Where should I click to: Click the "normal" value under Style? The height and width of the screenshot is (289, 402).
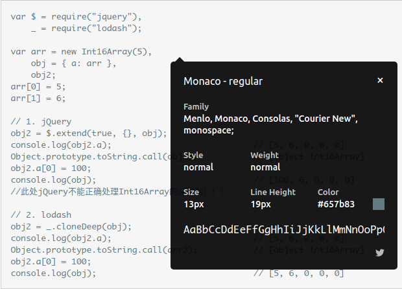pos(198,167)
